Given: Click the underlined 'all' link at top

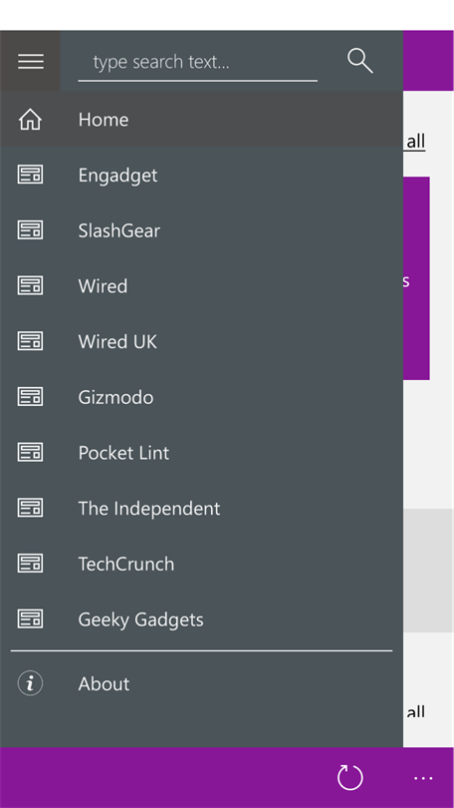Looking at the screenshot, I should point(415,142).
